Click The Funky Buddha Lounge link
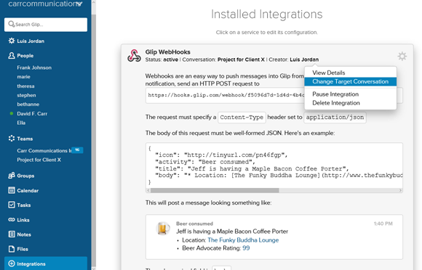Image resolution: width=422 pixels, height=270 pixels. (243, 240)
